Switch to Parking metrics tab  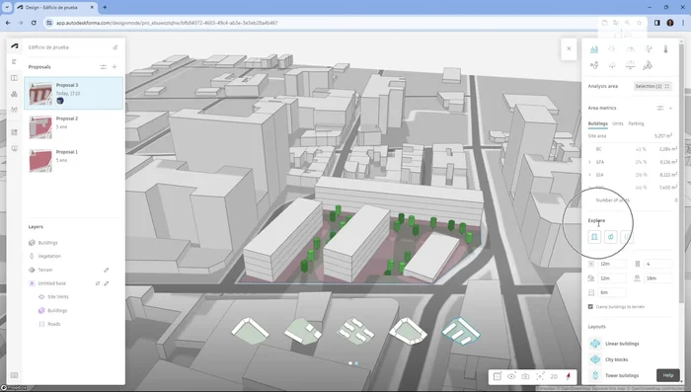(636, 123)
